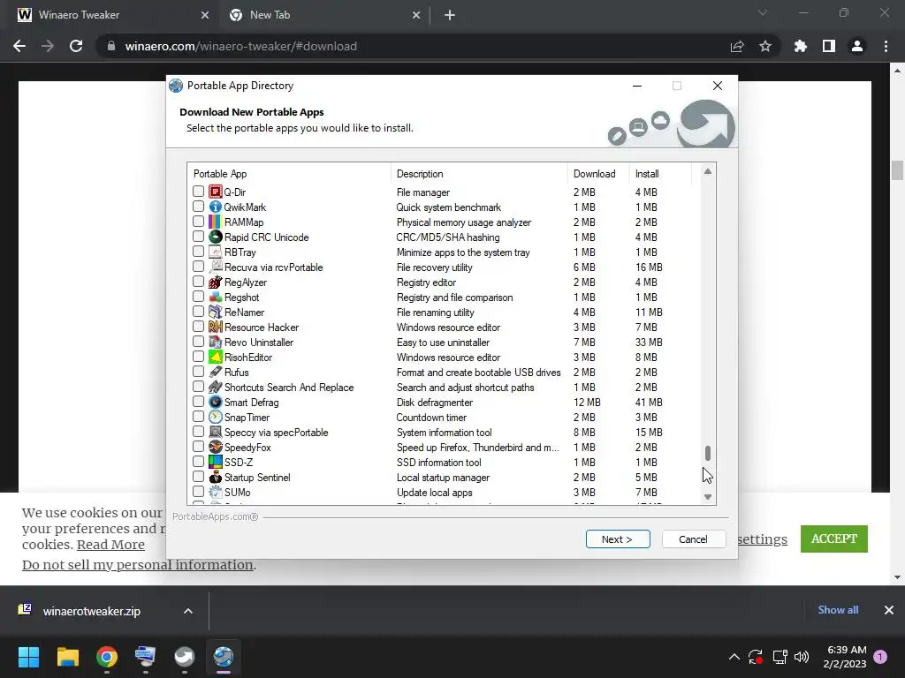
Task: Bookmark this page with star icon
Action: 765,46
